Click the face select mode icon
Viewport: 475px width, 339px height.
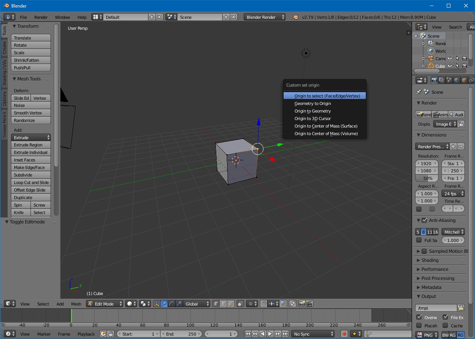230,304
